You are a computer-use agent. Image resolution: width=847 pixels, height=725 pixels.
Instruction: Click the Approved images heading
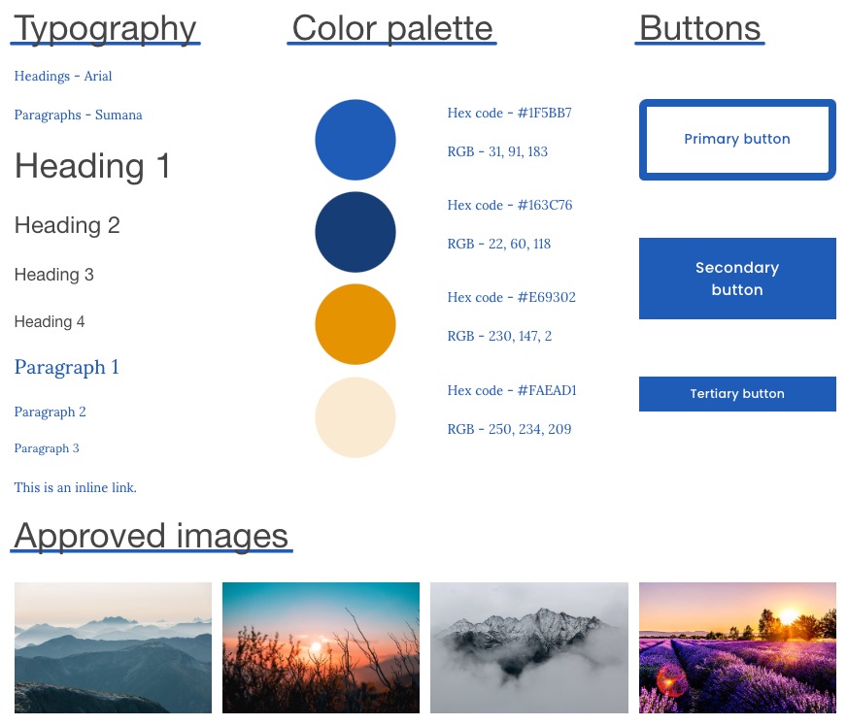(152, 536)
